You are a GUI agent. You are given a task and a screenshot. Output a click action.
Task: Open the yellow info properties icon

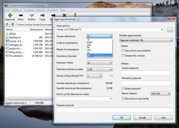[75, 15]
